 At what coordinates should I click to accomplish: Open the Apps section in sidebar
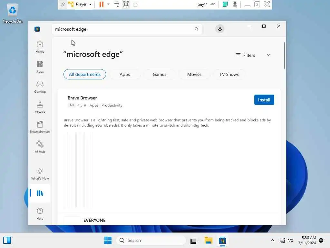(x=40, y=67)
